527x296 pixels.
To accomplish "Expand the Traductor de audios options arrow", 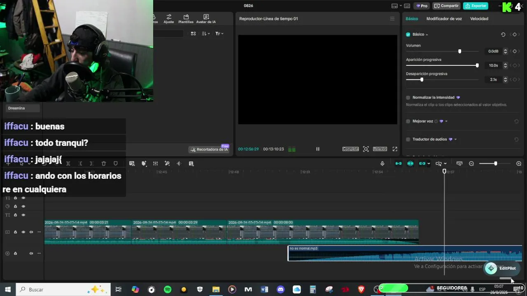I will (x=455, y=139).
